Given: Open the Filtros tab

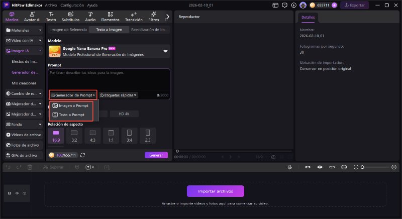Looking at the screenshot, I should 154,17.
